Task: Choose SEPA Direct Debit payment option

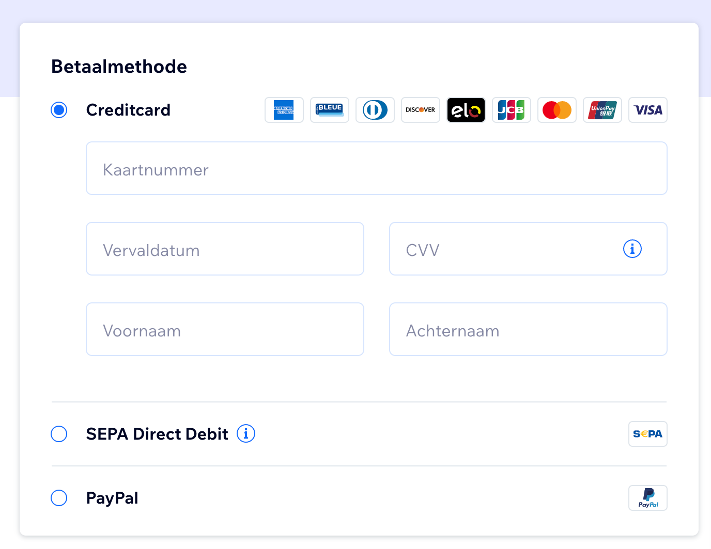Action: (59, 434)
